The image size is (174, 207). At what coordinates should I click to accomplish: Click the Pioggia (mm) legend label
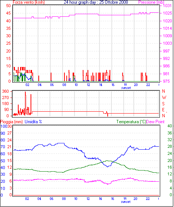click(11, 122)
